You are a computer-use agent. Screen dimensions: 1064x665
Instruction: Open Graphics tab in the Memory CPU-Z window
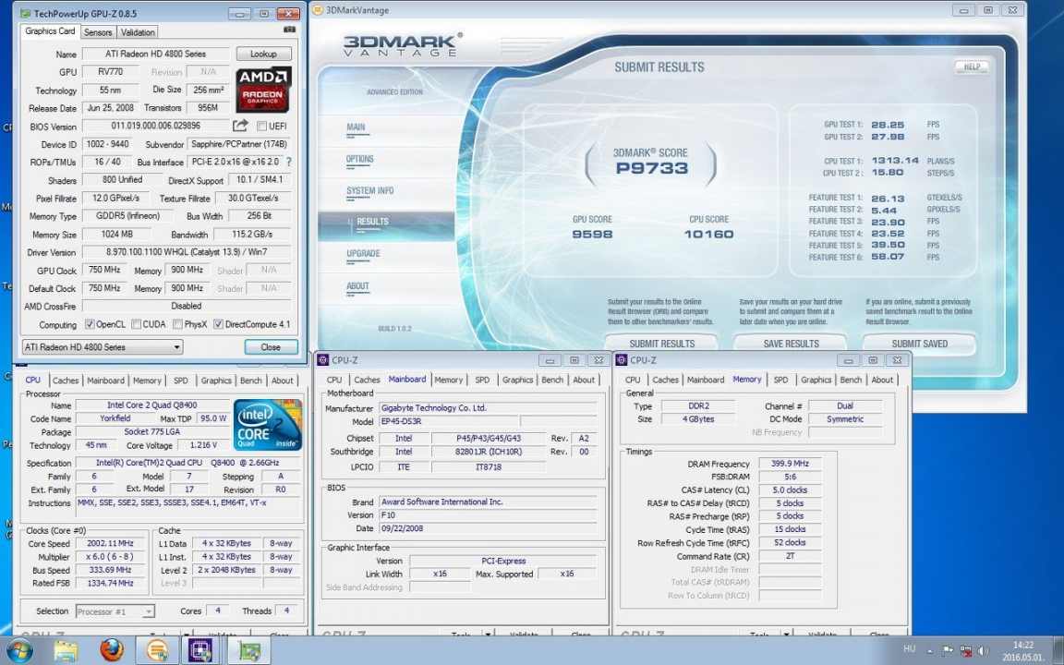tap(816, 380)
